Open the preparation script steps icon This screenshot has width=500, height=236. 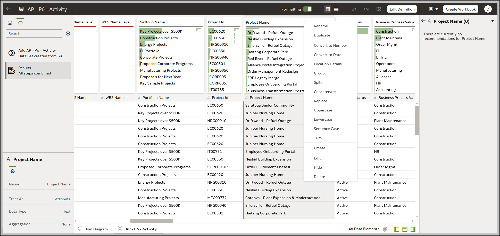tap(20, 23)
